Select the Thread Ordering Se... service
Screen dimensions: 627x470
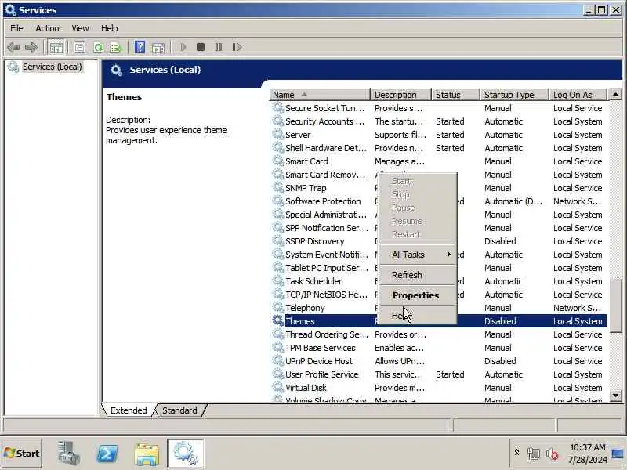pyautogui.click(x=440, y=334)
